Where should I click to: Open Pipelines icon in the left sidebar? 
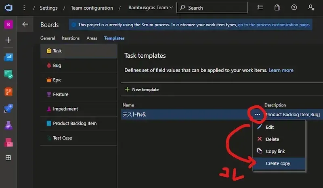pos(8,109)
